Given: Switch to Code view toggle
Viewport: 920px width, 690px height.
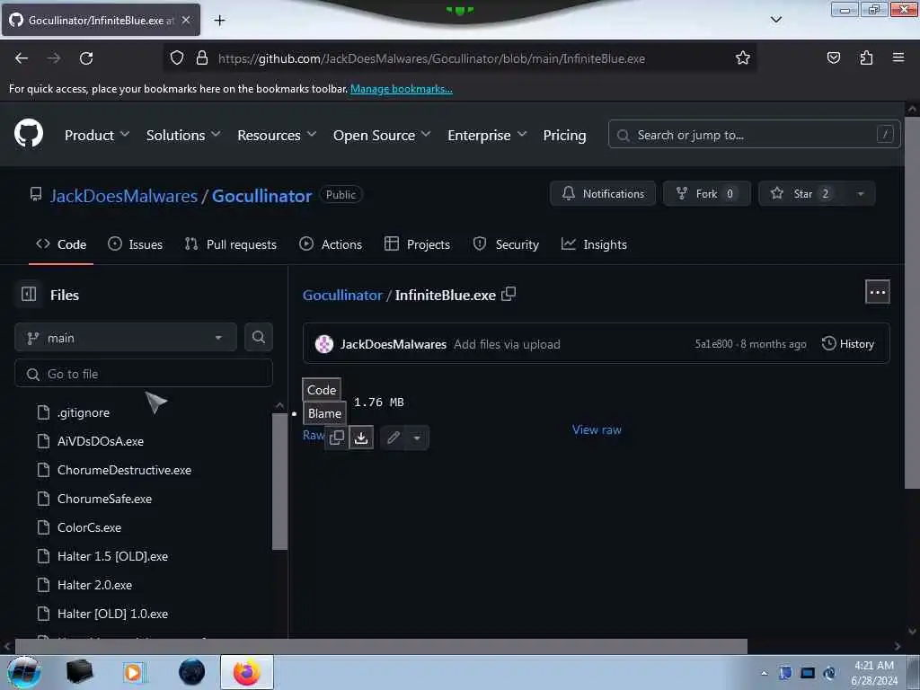Looking at the screenshot, I should (x=322, y=390).
